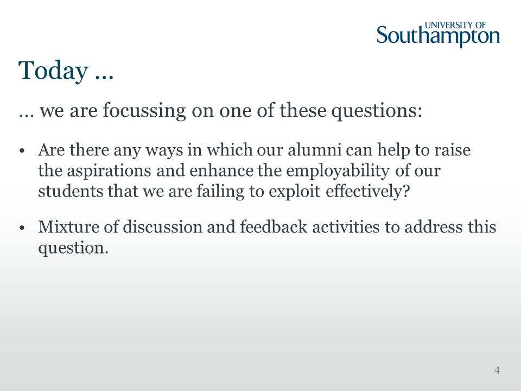Select the "Today ..." slide title
The image size is (521, 391).
66,71
